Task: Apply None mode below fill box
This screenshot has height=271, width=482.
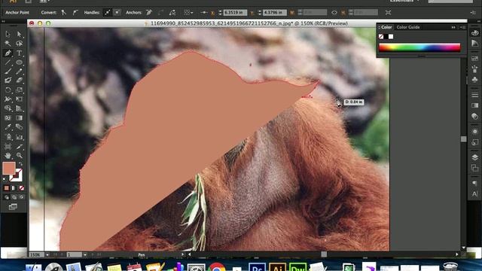Action: tap(21, 188)
